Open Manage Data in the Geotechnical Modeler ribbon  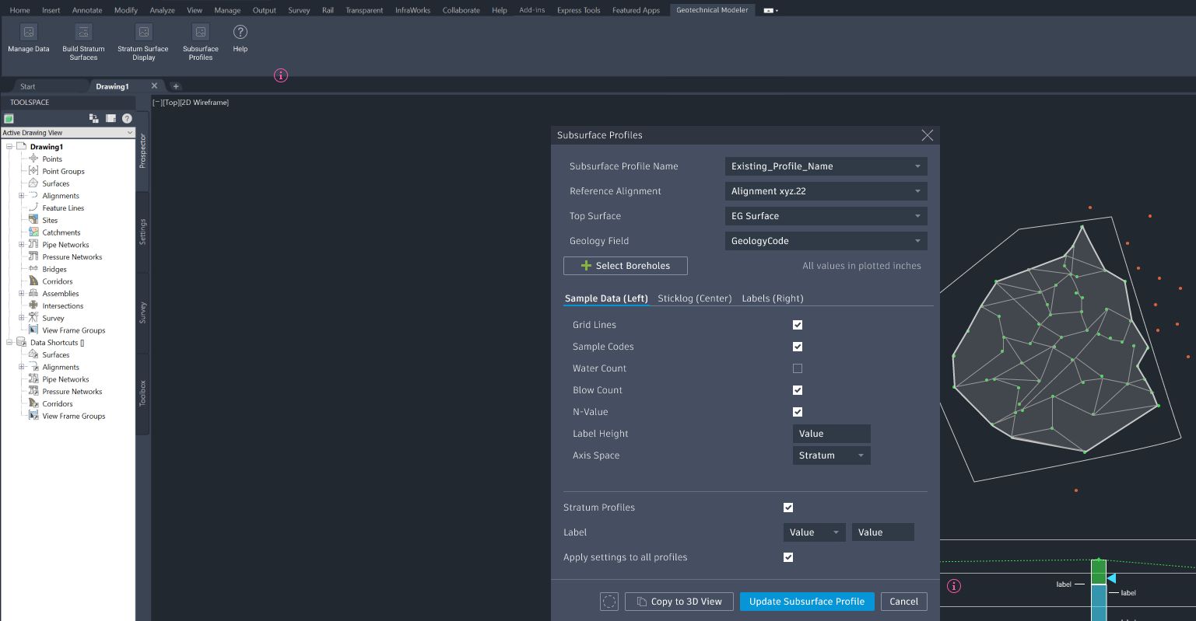(x=28, y=42)
